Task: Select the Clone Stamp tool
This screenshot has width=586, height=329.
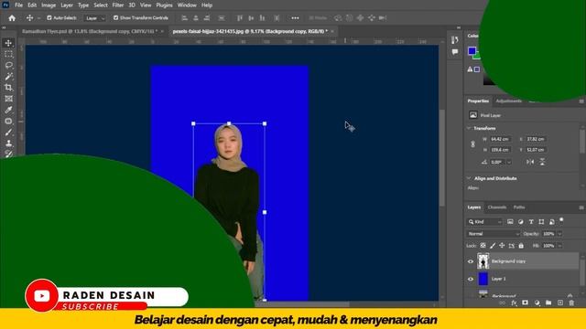Action: pos(8,143)
